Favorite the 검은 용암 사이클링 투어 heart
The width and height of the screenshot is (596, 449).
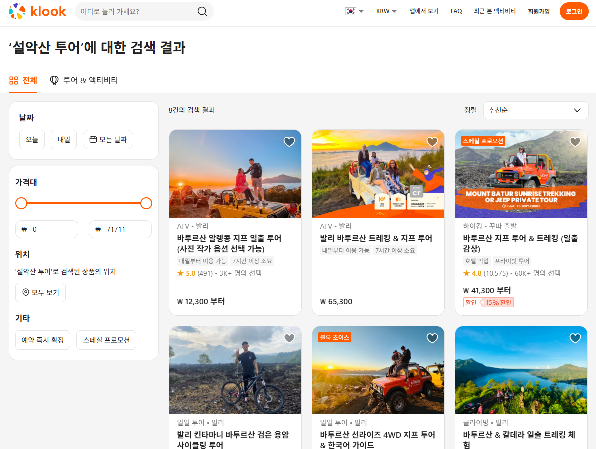289,338
